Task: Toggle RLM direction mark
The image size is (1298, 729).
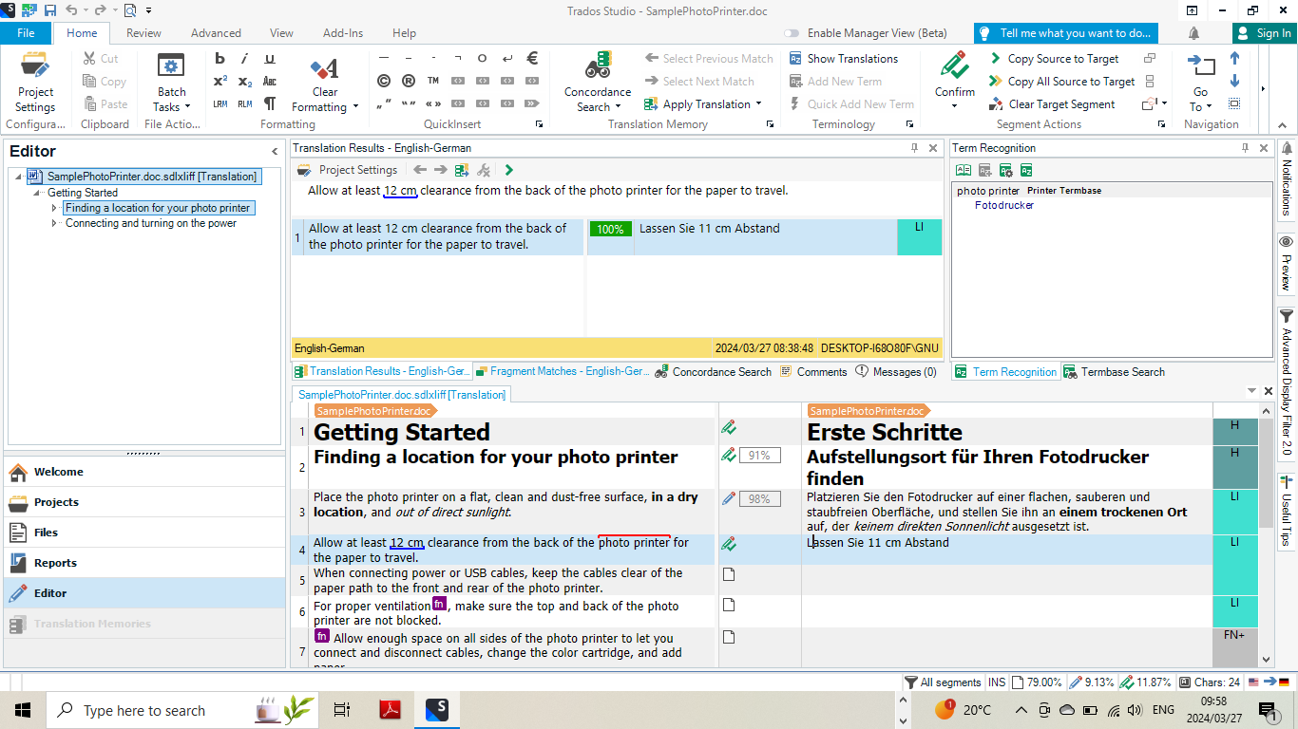Action: [x=245, y=104]
